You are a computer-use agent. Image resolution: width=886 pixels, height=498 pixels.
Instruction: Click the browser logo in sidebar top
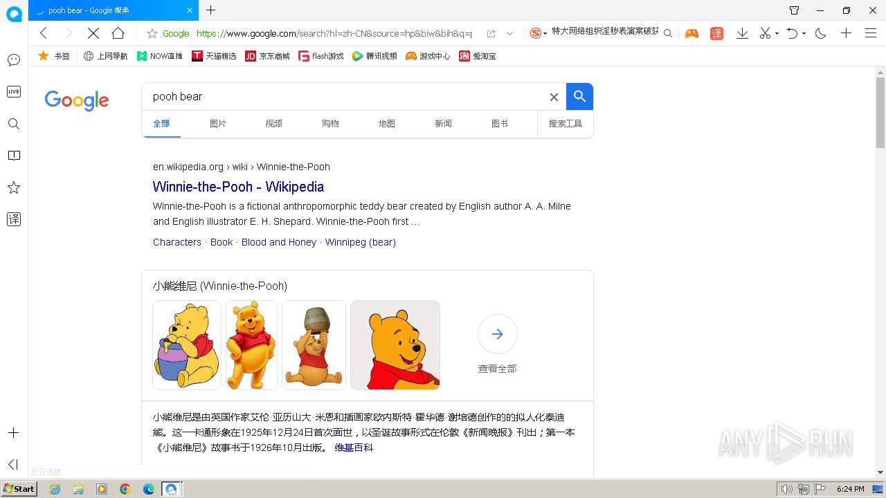click(14, 13)
